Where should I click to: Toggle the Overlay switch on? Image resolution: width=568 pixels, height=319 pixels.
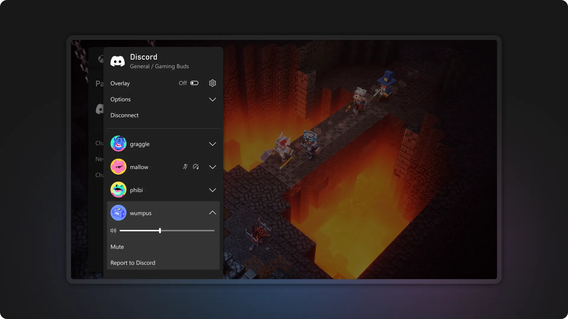pyautogui.click(x=194, y=83)
